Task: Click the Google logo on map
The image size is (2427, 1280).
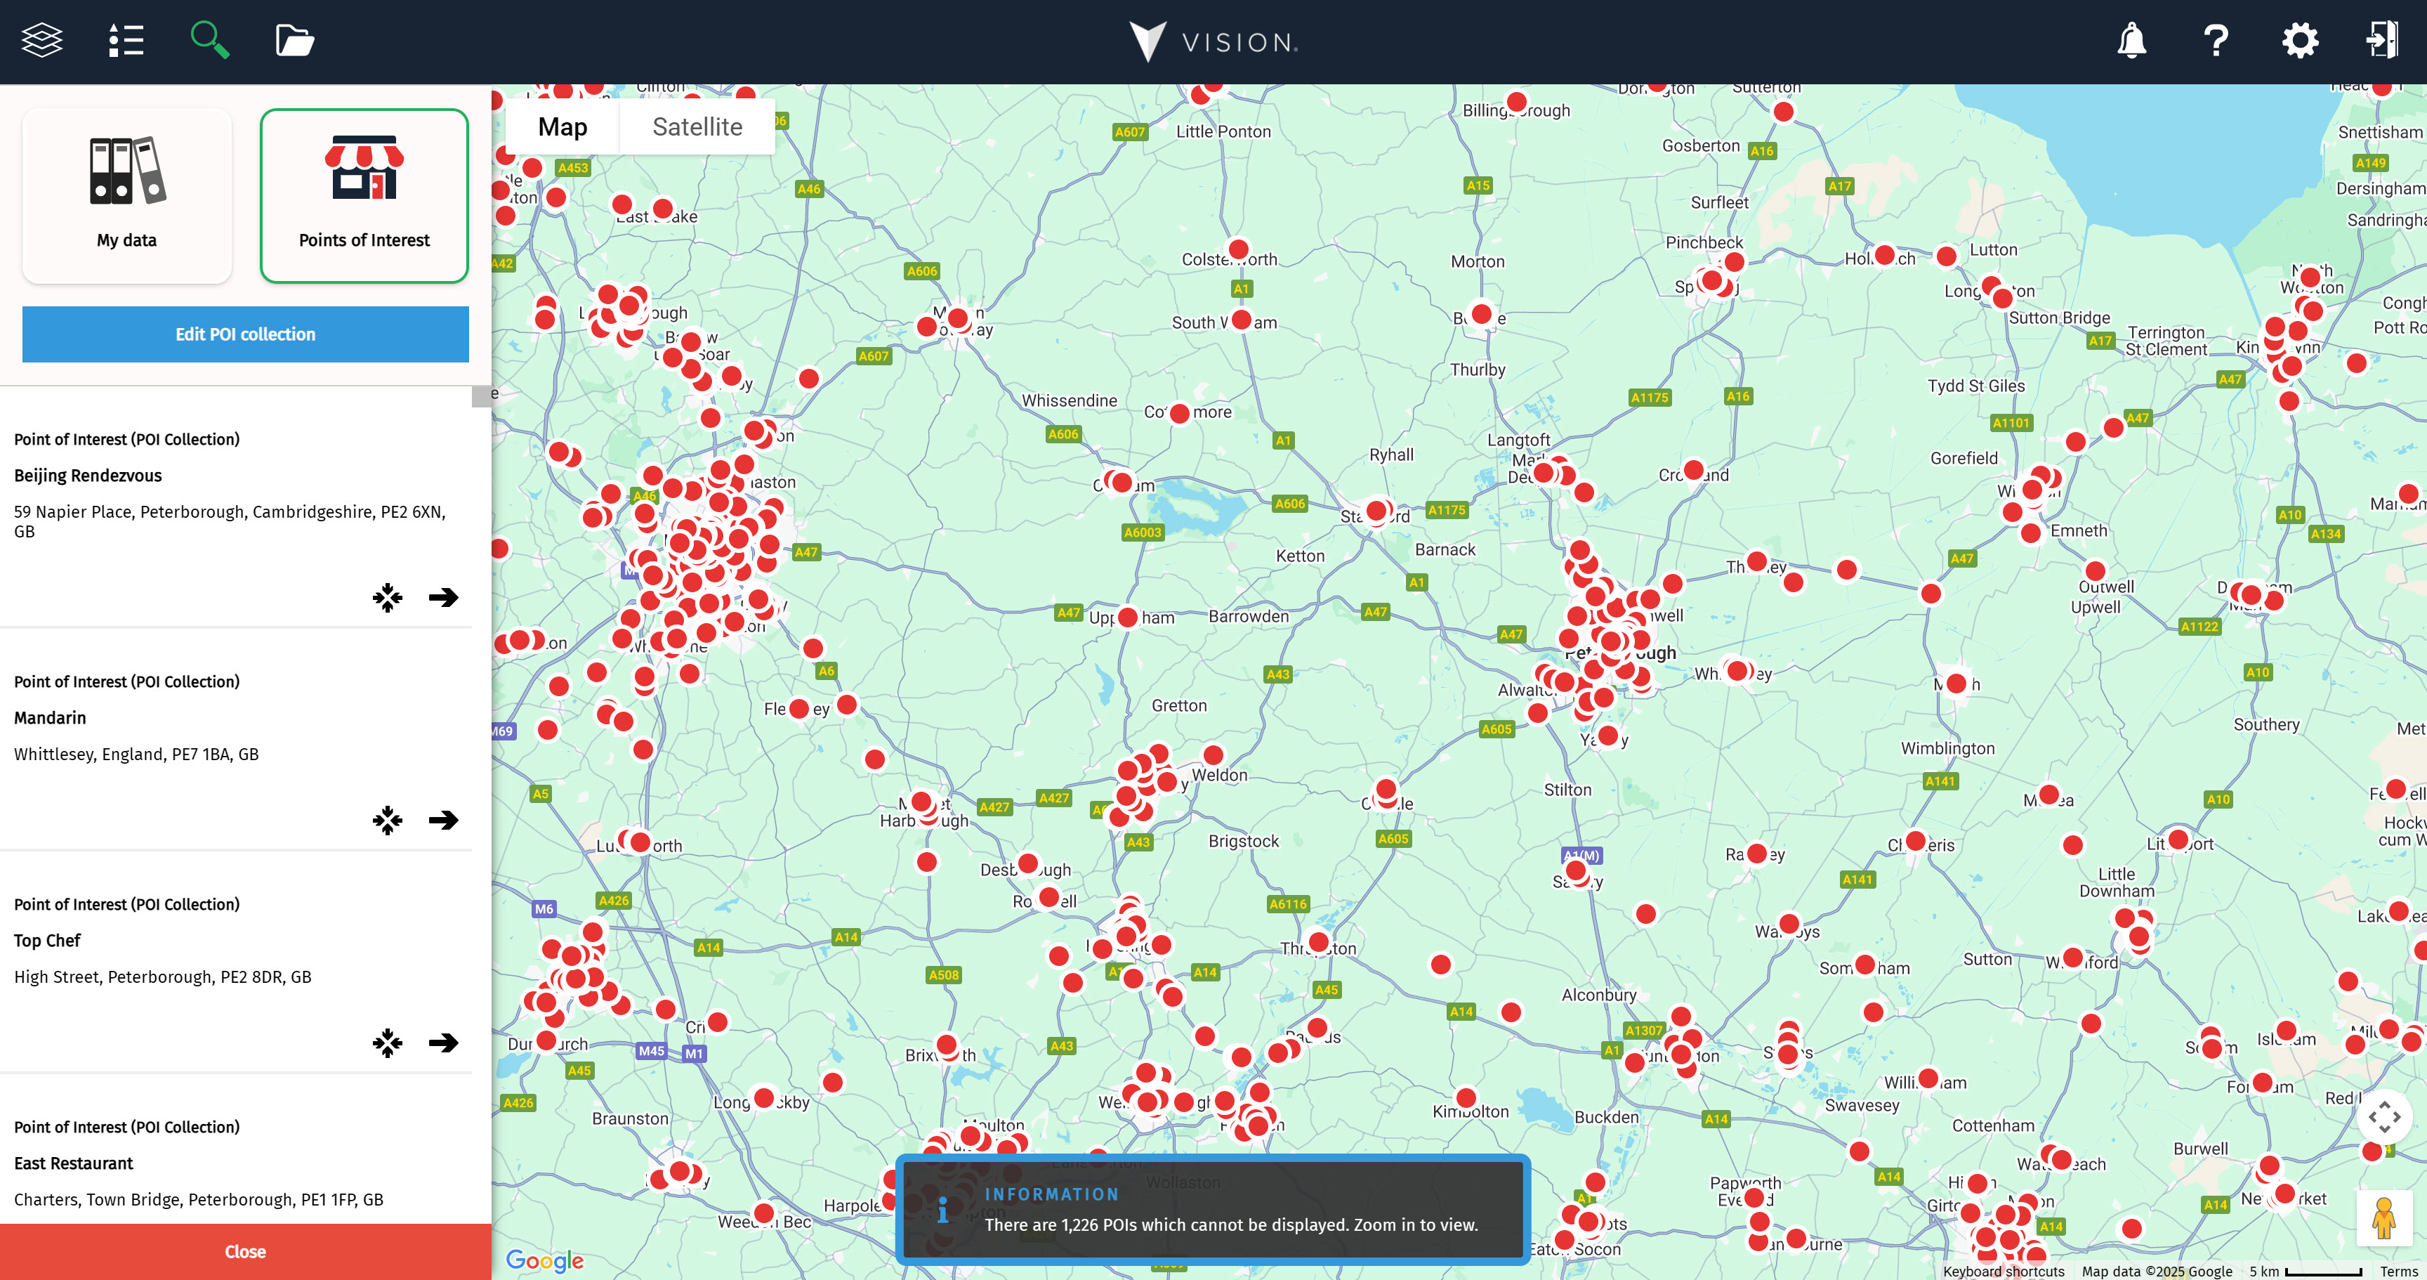Action: 544,1260
